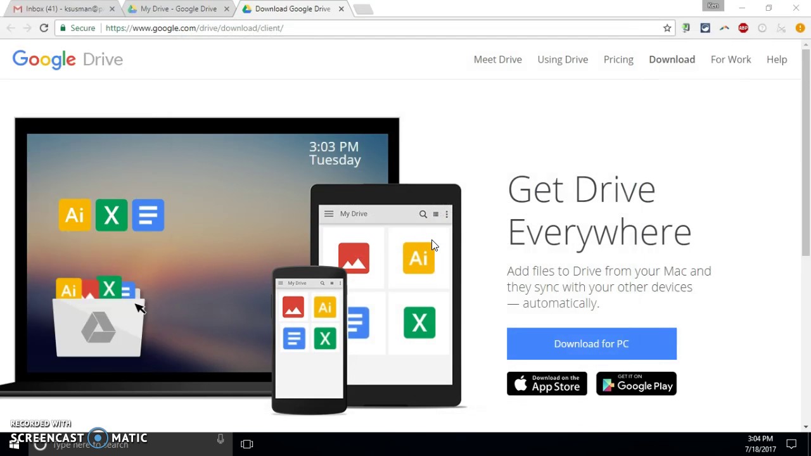Click the Google Drive logo
This screenshot has height=456, width=811.
[68, 60]
